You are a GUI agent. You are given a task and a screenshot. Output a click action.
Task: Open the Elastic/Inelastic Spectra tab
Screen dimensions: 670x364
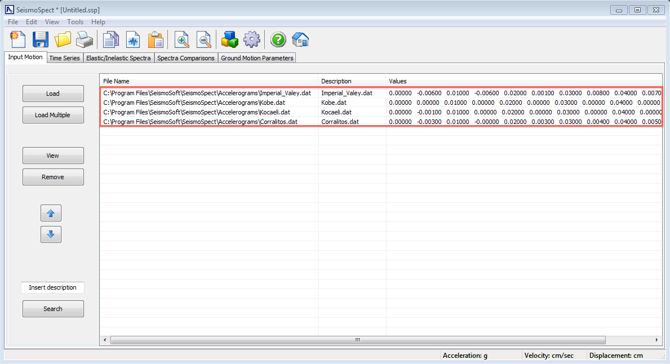118,58
